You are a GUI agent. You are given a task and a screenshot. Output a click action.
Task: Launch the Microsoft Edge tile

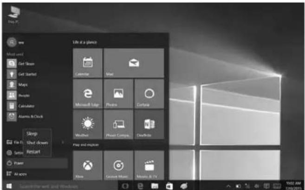(x=88, y=94)
